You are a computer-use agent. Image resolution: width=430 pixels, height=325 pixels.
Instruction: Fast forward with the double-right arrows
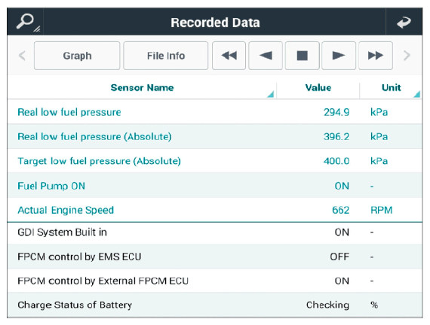click(x=376, y=56)
